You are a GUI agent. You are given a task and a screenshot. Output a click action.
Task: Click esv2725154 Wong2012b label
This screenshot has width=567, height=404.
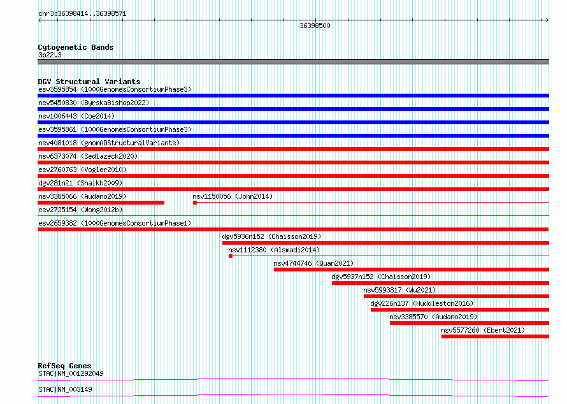point(80,210)
